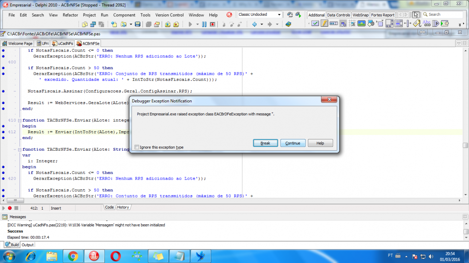Screen dimensions: 469x263
Task: Open Google Chrome from the taskbar
Action: point(73,256)
